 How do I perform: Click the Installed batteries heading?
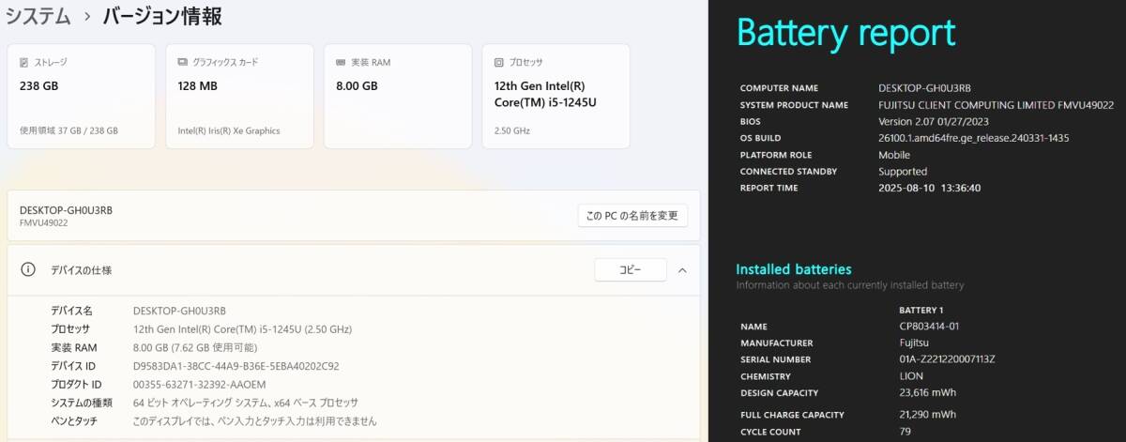coord(794,269)
